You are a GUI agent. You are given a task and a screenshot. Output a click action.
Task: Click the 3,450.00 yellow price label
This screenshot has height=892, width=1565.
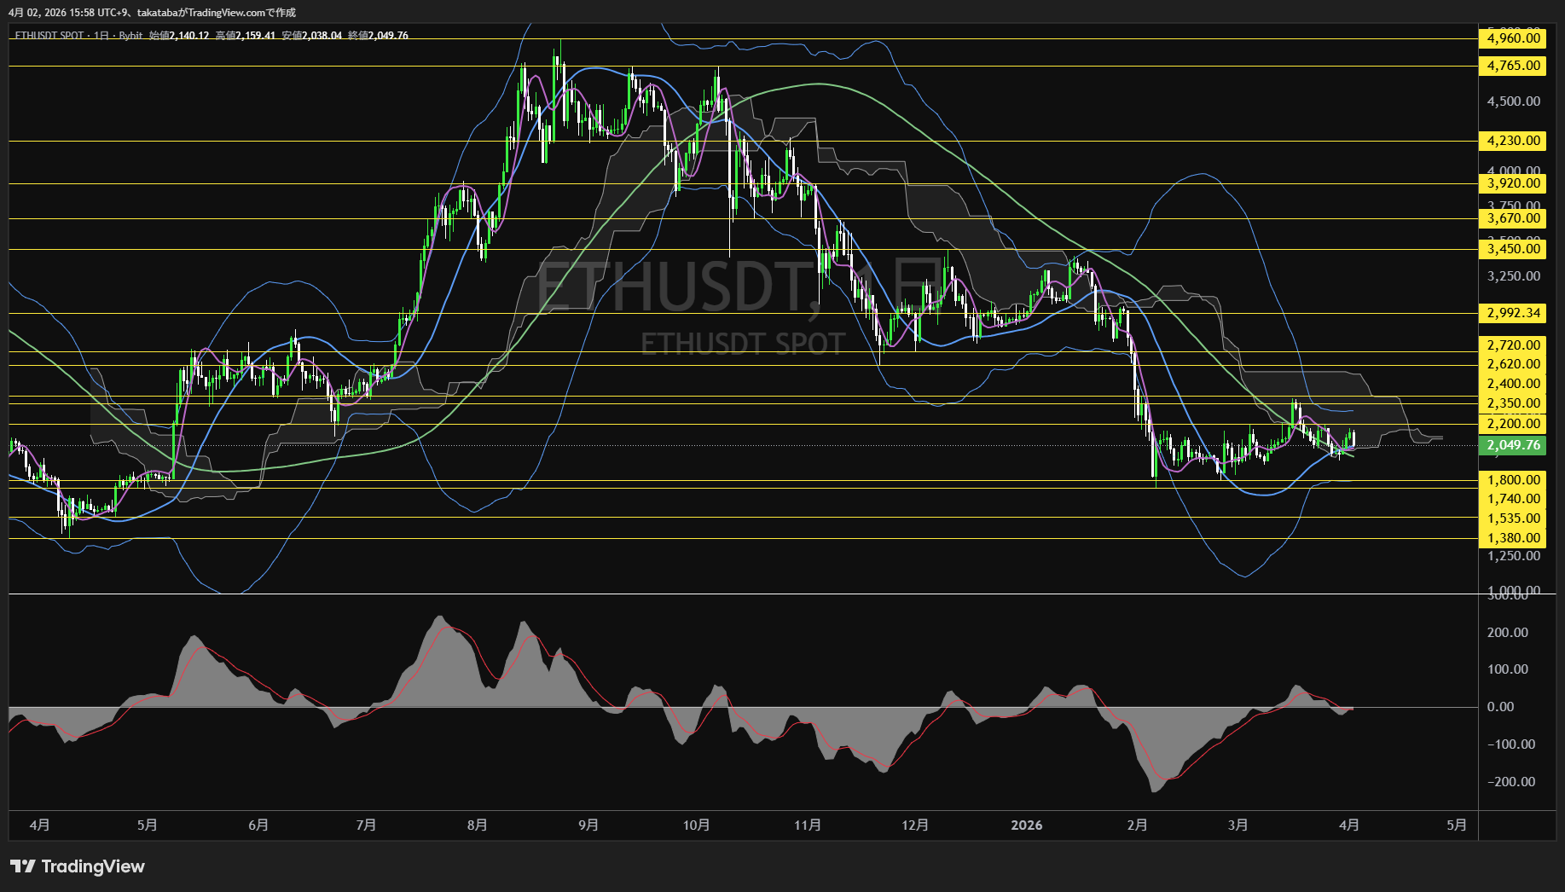pyautogui.click(x=1513, y=249)
